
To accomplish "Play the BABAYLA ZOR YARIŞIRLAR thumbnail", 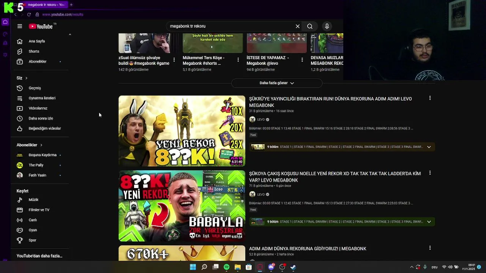I will 182,206.
